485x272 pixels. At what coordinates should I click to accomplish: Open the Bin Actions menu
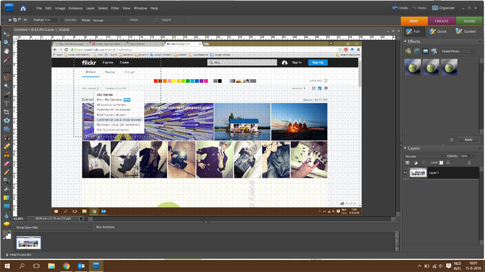pos(105,227)
